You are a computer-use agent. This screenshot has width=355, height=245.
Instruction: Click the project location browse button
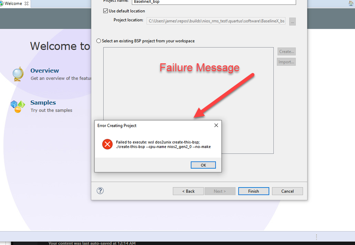pyautogui.click(x=292, y=22)
